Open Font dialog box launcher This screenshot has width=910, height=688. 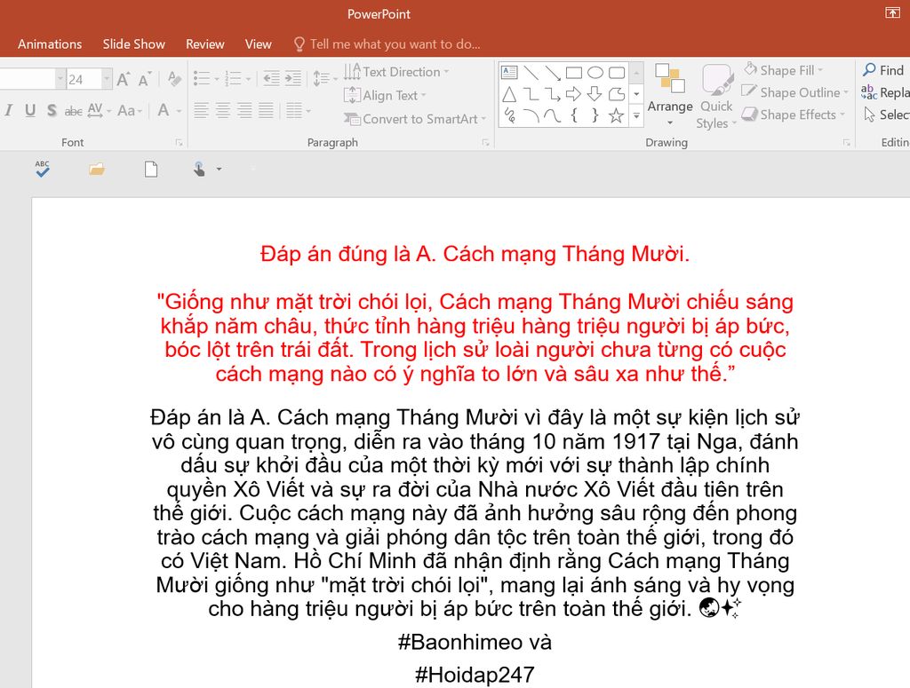(179, 143)
